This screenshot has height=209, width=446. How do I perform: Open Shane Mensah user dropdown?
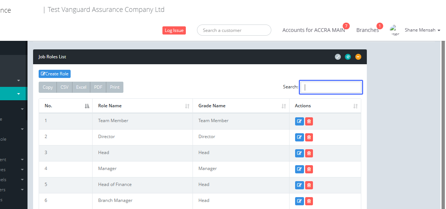(422, 30)
